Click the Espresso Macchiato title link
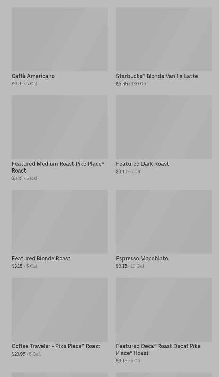Image resolution: width=219 pixels, height=377 pixels. tap(142, 259)
